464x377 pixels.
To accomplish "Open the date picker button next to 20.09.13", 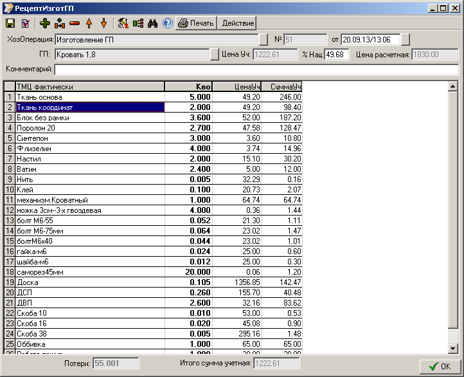I will 406,40.
